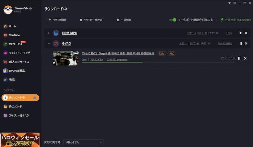The image size is (253, 147).
Task: Click the StreamFab sloth logo
Action: [x=8, y=10]
